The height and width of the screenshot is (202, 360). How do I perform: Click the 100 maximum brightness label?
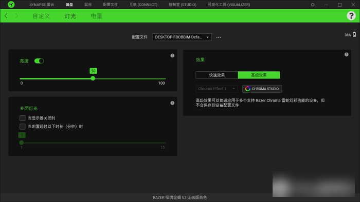point(161,83)
